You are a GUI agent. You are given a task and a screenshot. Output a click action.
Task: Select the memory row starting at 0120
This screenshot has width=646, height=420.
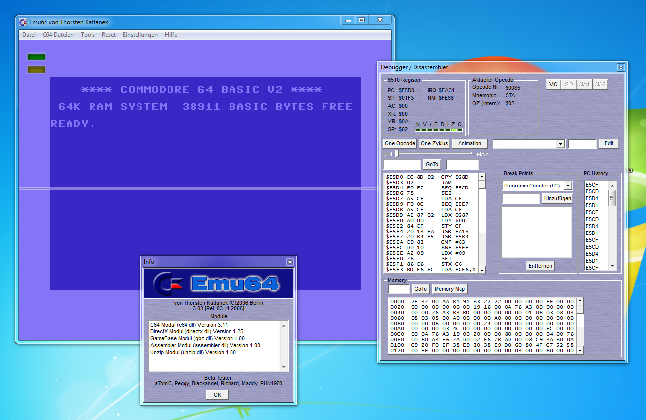[482, 350]
